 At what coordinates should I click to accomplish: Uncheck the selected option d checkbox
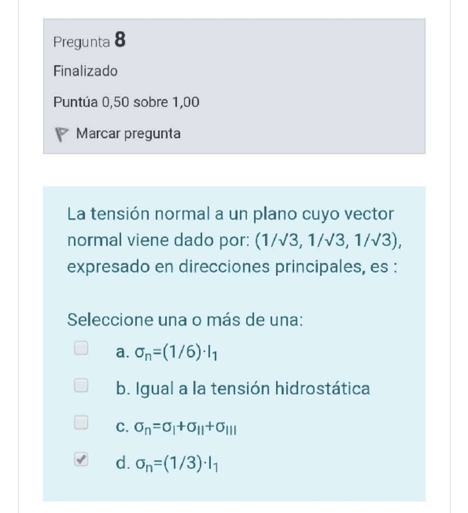tap(81, 460)
